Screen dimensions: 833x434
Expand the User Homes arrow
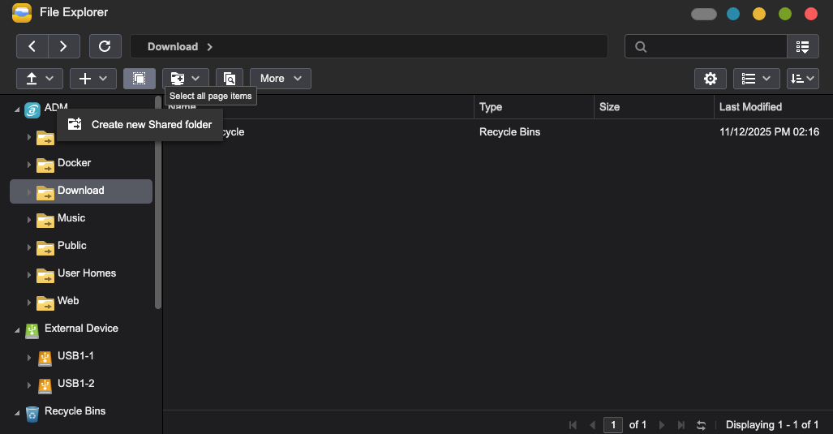pyautogui.click(x=28, y=275)
